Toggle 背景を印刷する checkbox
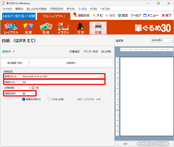The height and width of the screenshot is (147, 174). tap(24, 99)
